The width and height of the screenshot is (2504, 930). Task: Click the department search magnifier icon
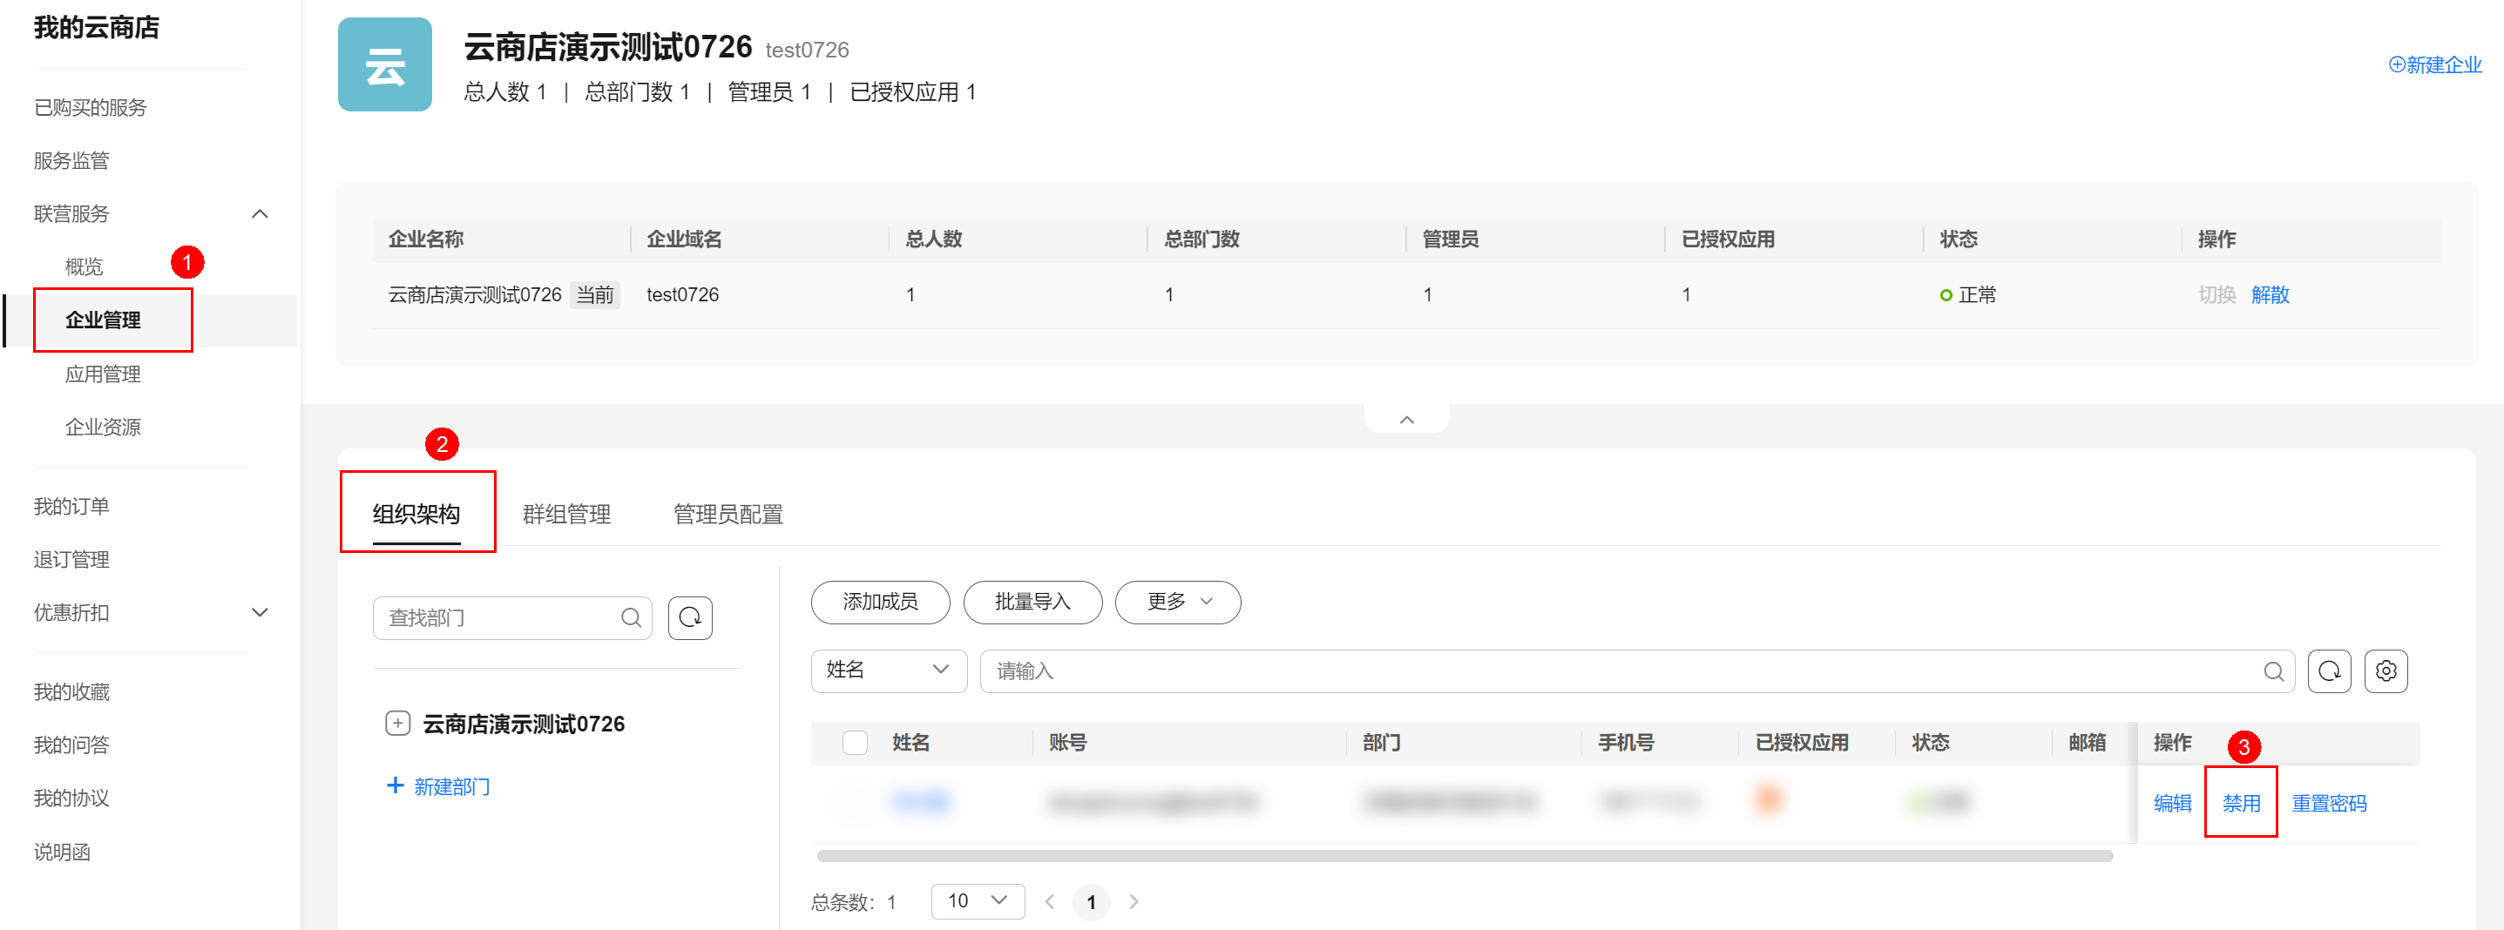631,618
